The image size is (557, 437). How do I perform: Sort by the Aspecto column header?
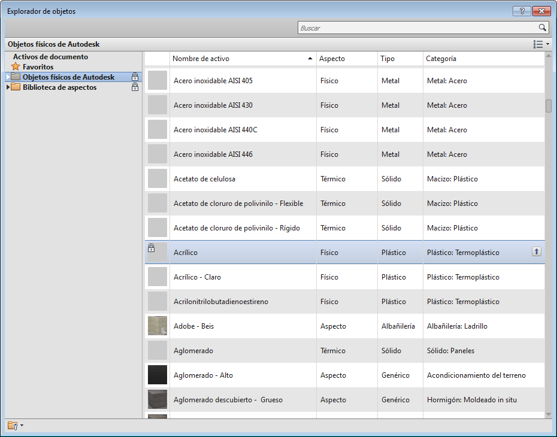[x=347, y=58]
